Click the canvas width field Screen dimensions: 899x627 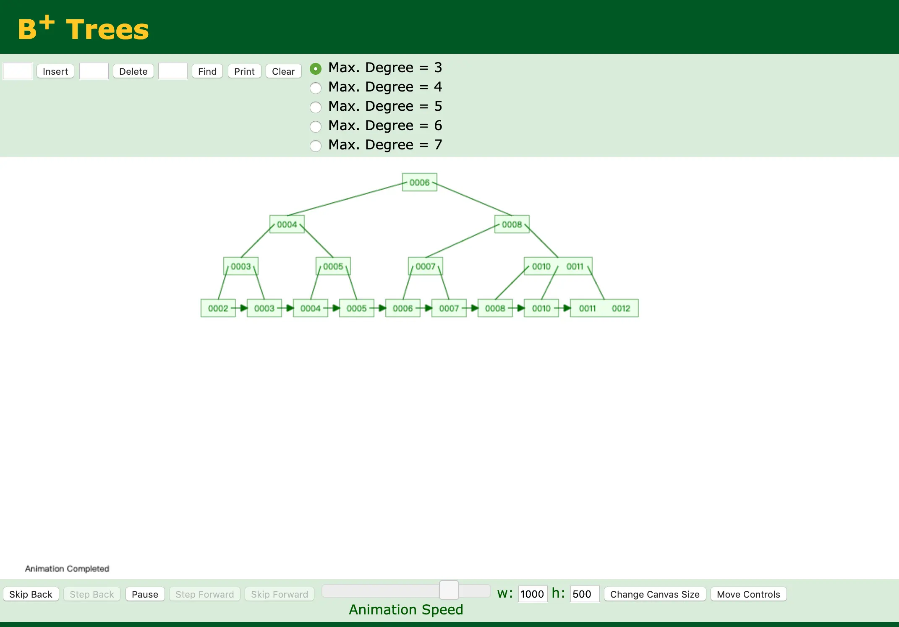pos(532,594)
